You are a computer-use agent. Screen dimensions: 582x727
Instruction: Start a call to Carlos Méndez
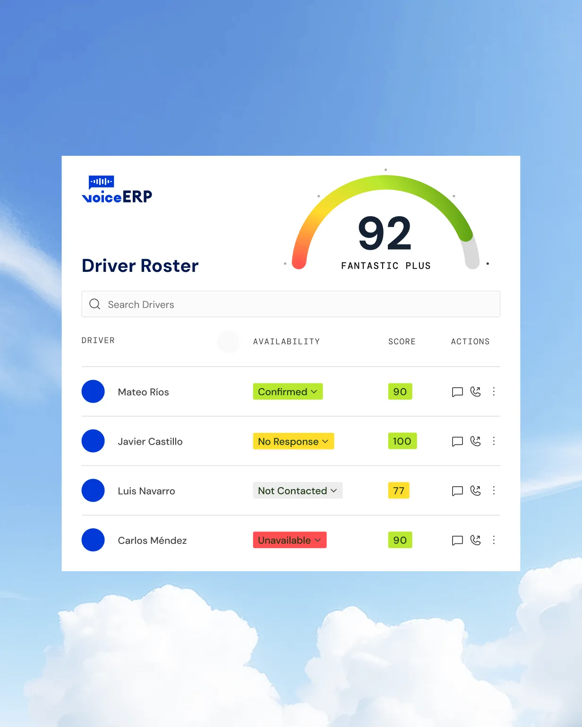click(x=476, y=541)
